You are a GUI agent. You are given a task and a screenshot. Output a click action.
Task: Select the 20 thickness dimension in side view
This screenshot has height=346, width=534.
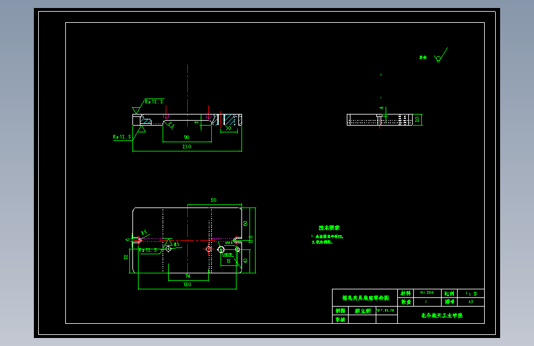[417, 119]
